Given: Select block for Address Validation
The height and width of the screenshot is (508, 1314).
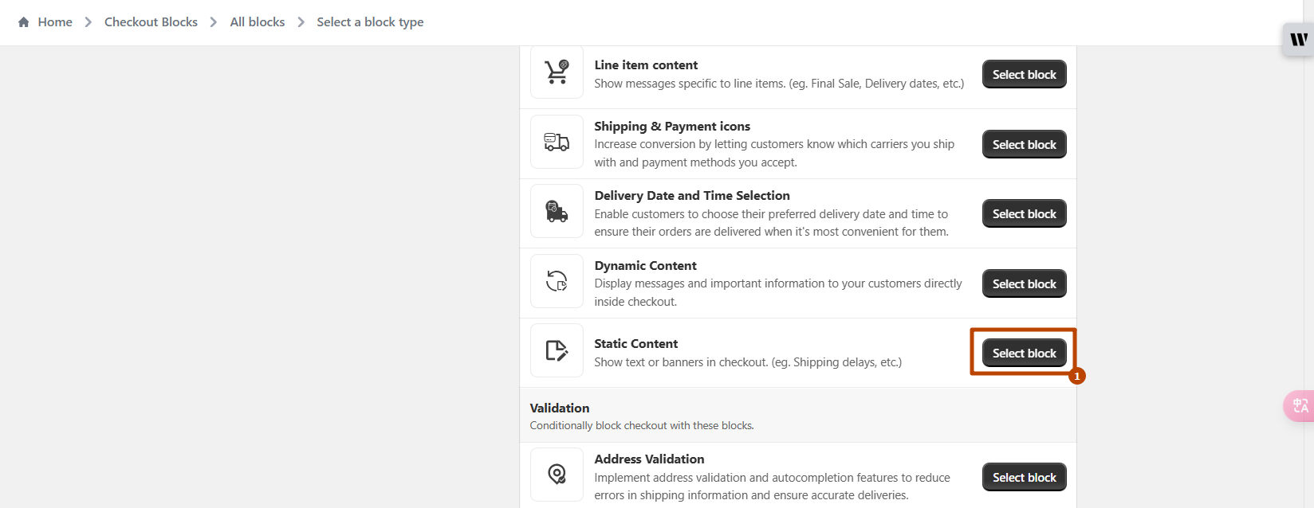Looking at the screenshot, I should (1024, 478).
